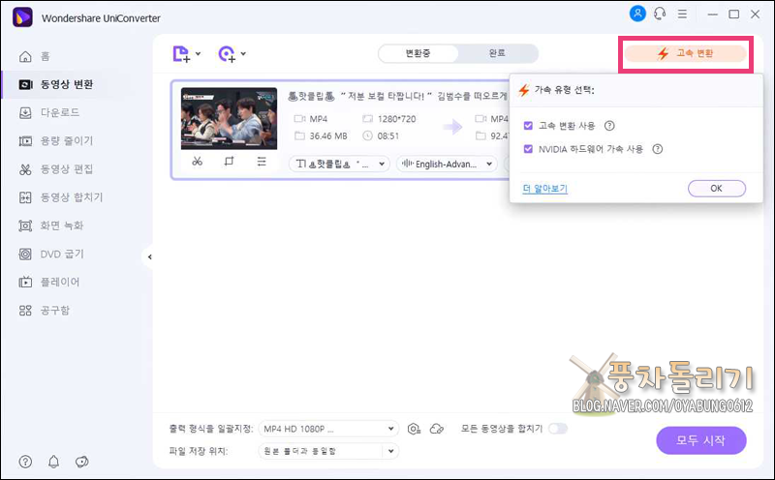Click the add file icon
775x480 pixels.
[181, 54]
